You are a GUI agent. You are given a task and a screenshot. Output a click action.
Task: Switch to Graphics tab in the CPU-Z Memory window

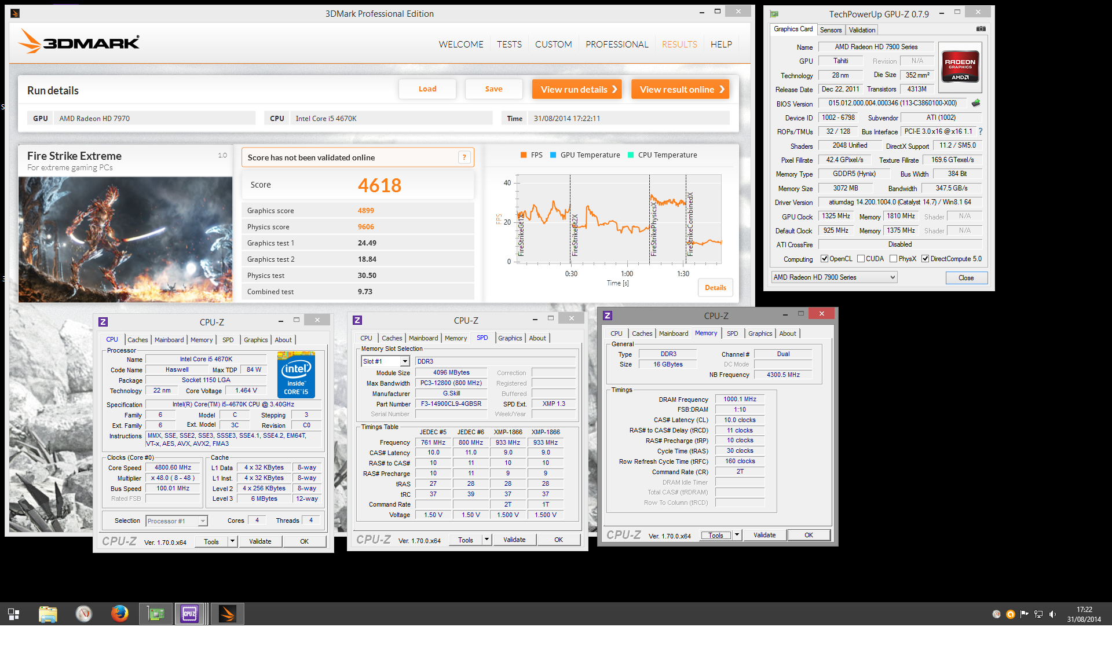(760, 334)
